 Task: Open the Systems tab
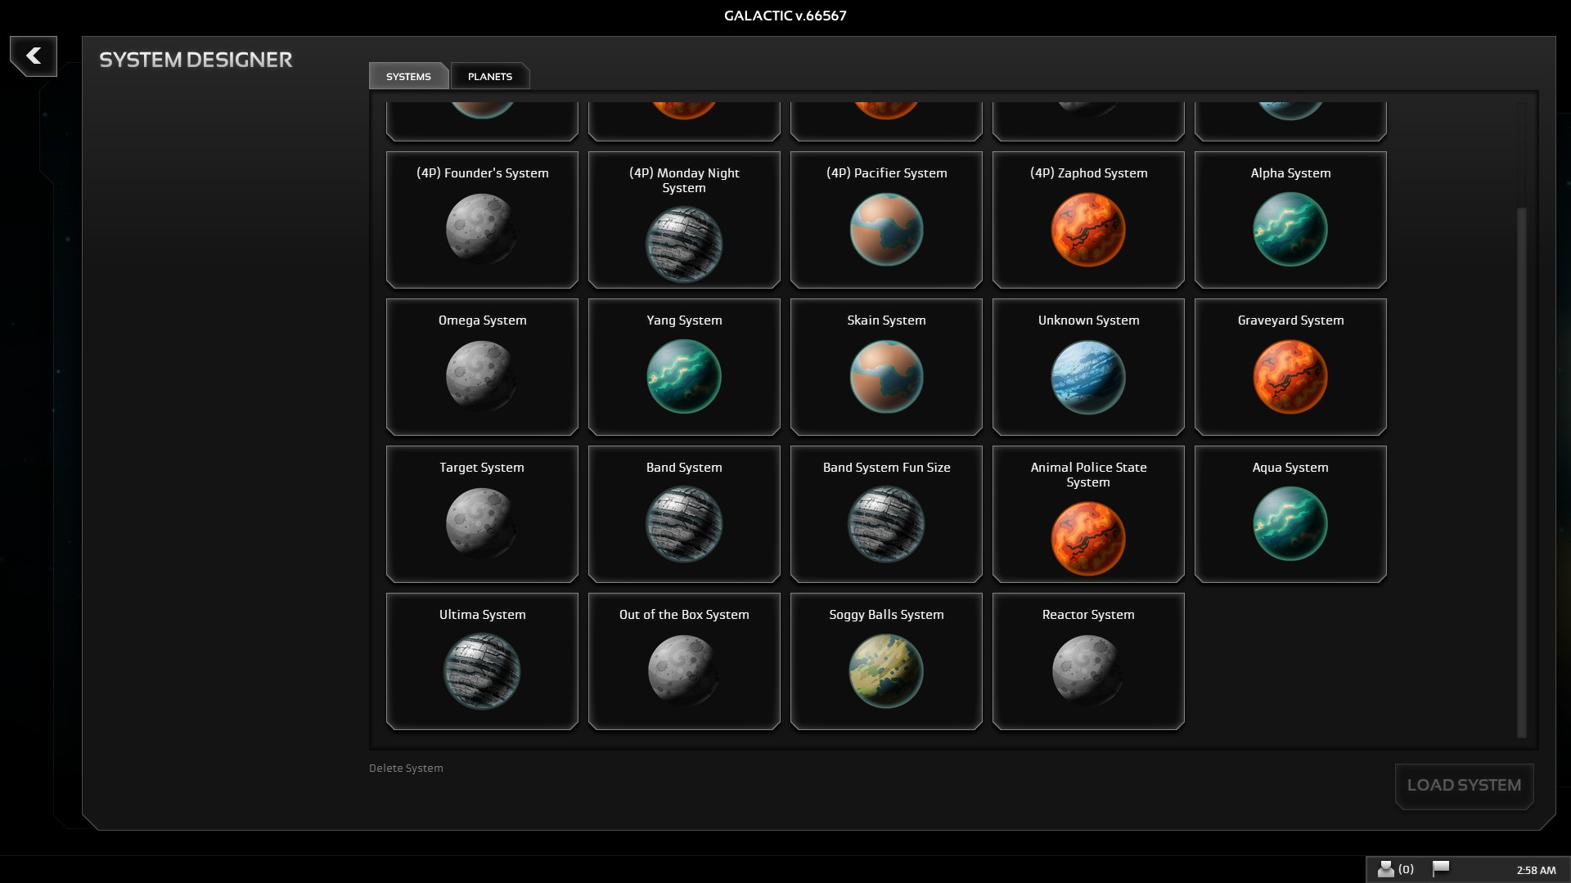pyautogui.click(x=408, y=76)
